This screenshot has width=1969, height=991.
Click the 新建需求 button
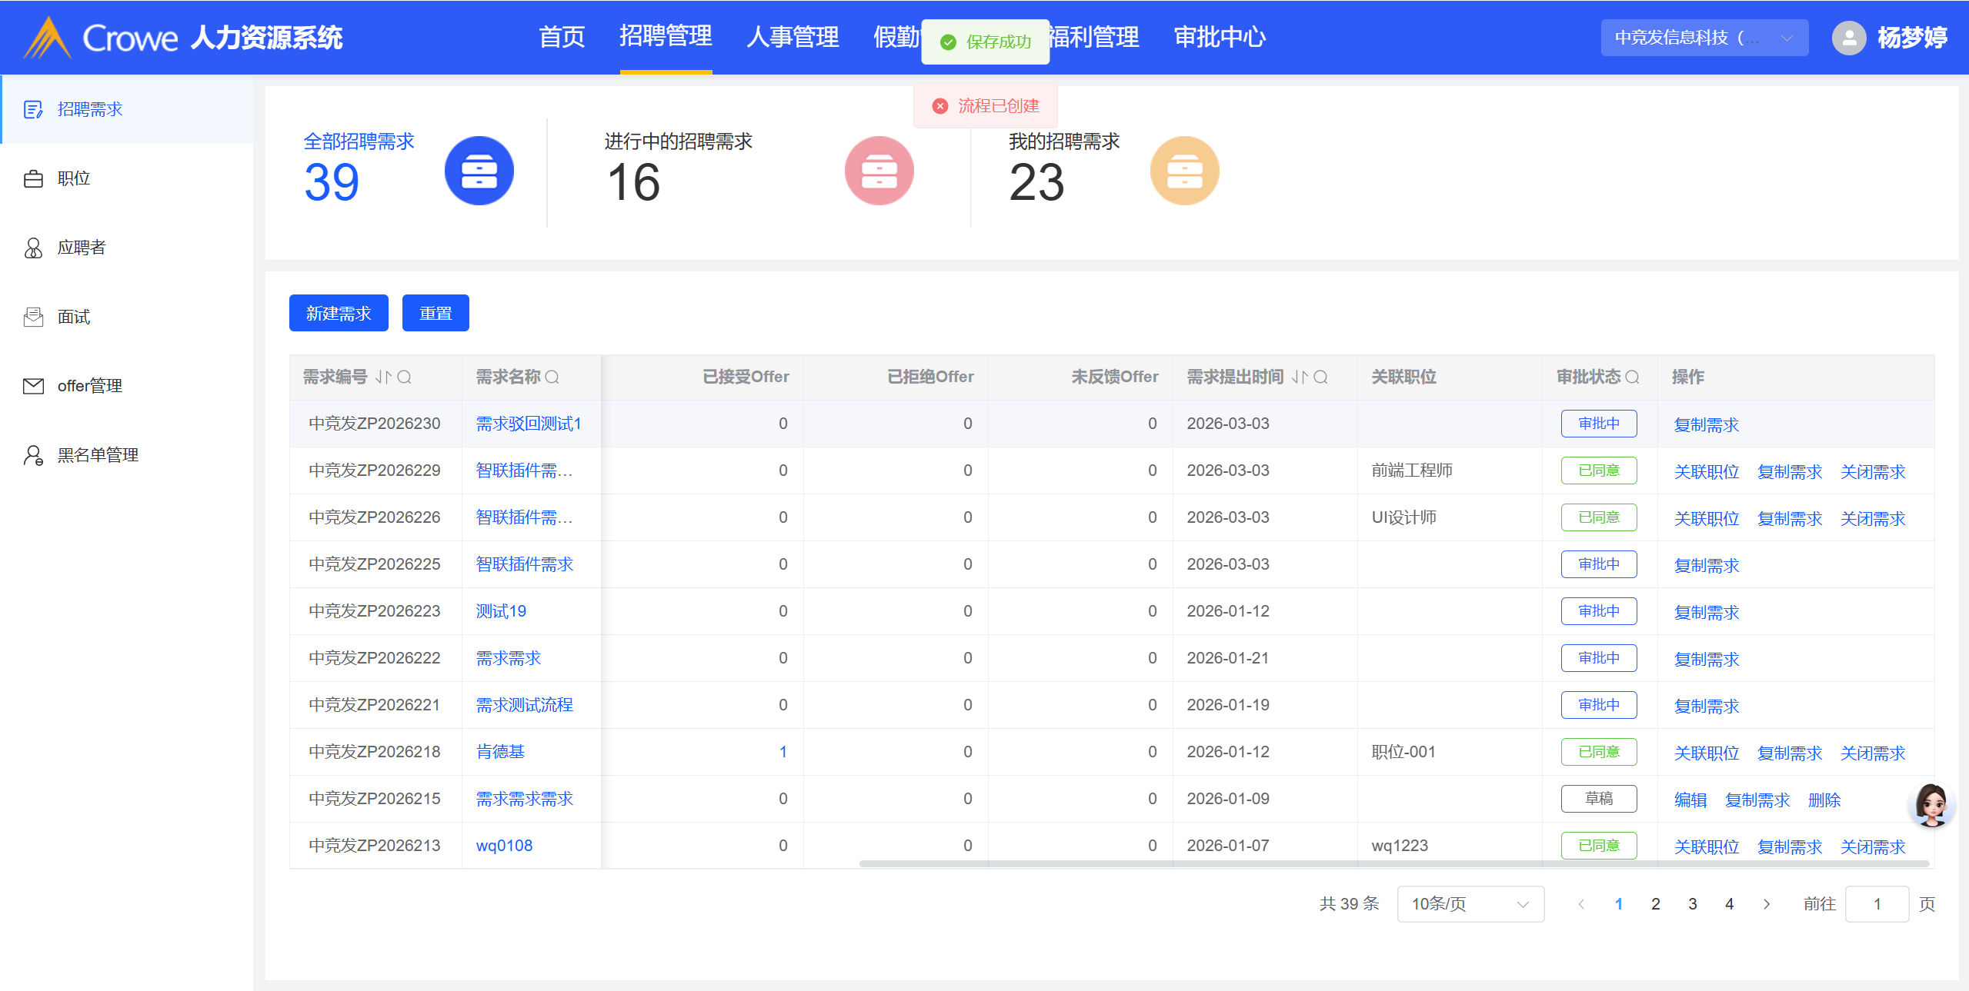[x=339, y=313]
